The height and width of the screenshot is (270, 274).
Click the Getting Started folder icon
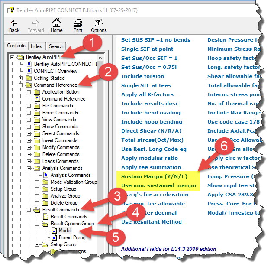[x=29, y=78]
